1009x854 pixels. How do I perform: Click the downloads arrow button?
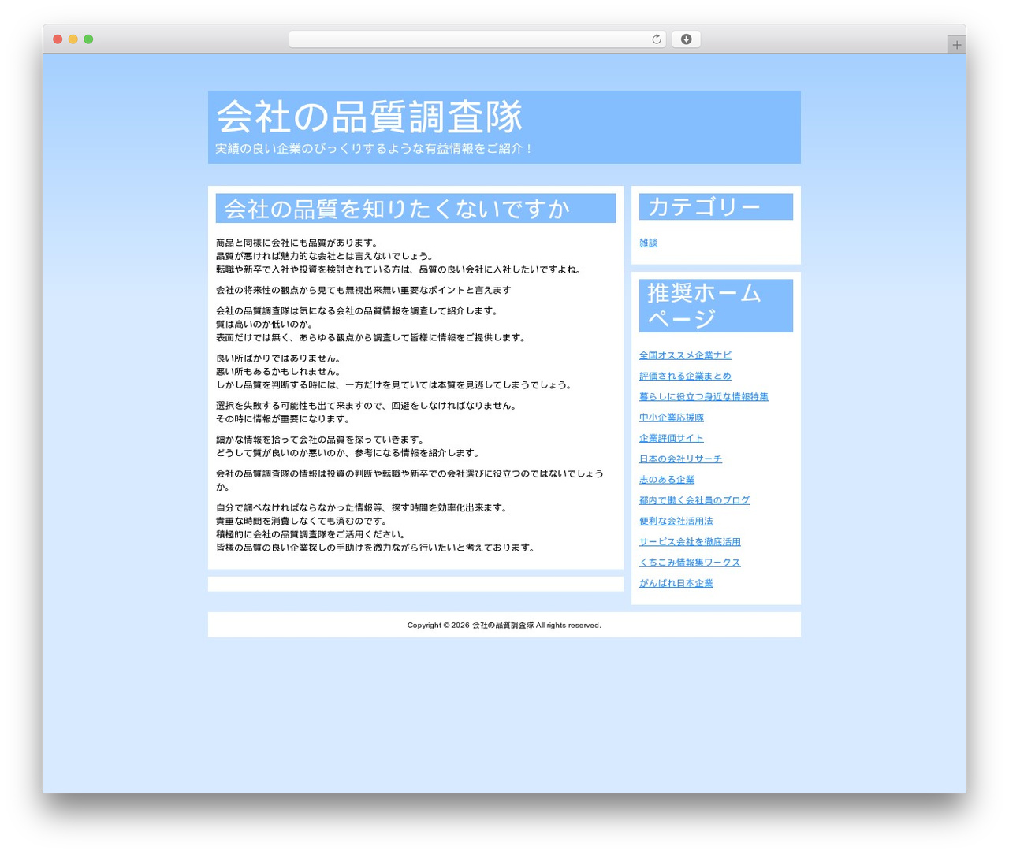[x=686, y=39]
